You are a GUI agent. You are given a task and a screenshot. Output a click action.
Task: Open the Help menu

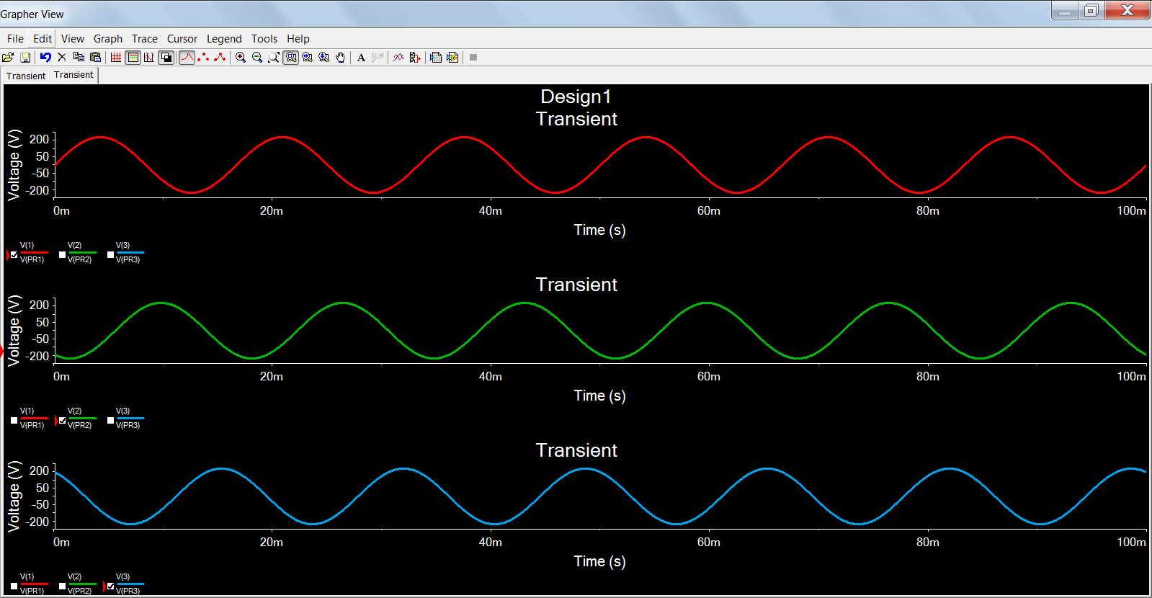coord(298,39)
